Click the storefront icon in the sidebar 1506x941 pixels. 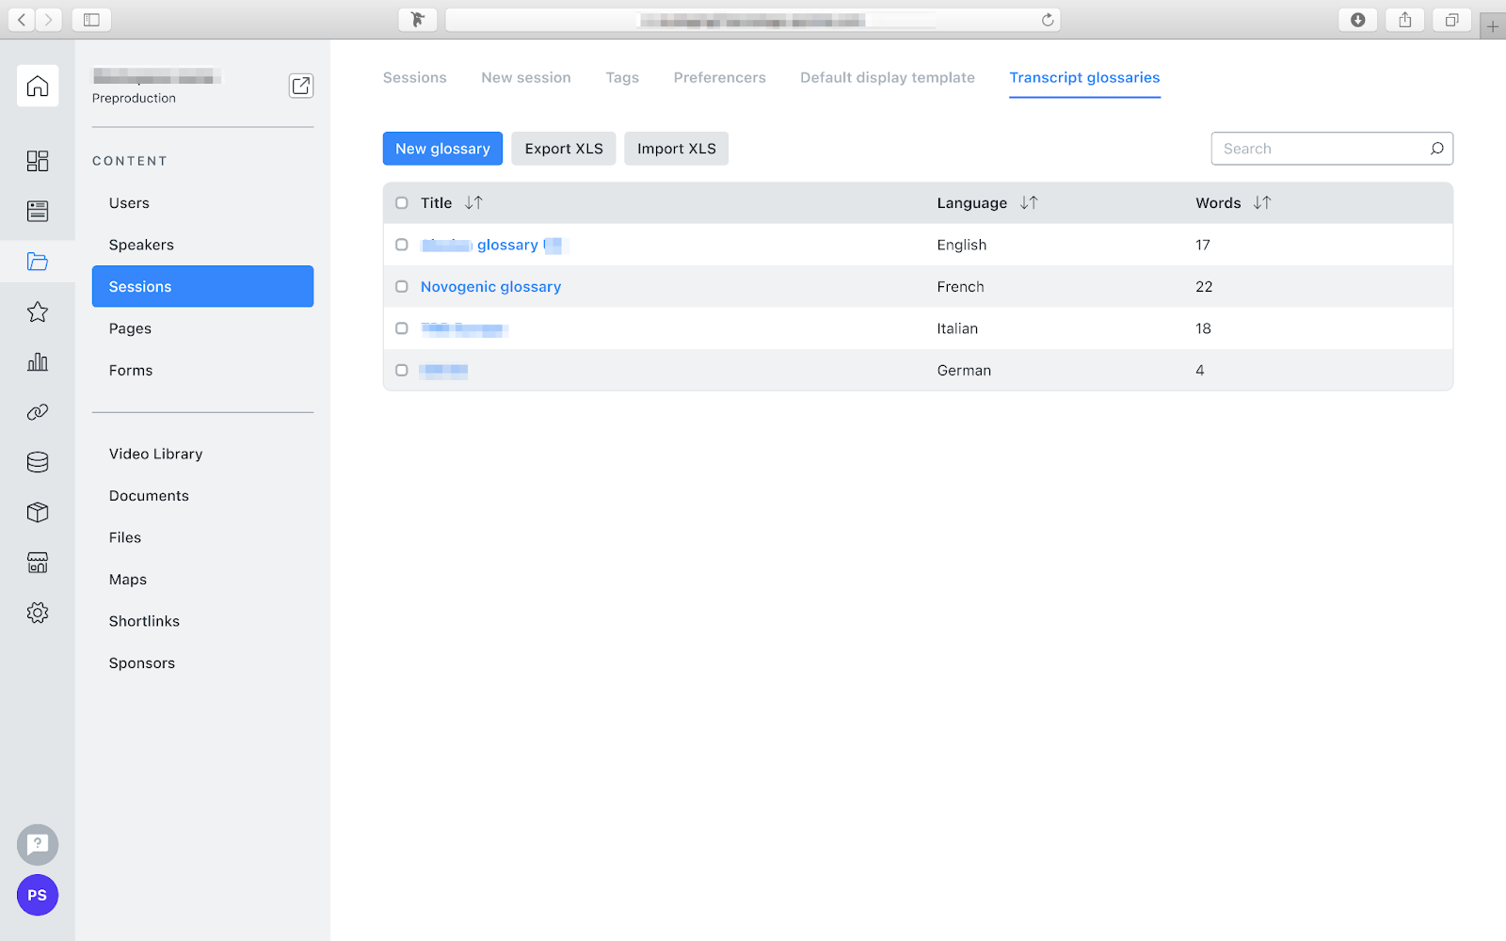point(38,563)
